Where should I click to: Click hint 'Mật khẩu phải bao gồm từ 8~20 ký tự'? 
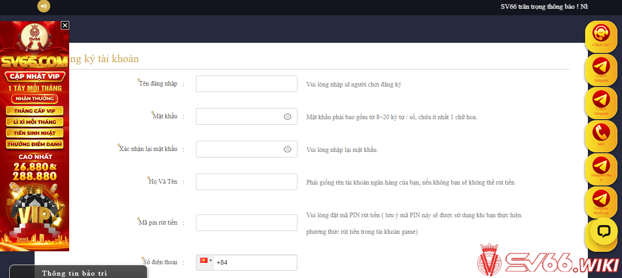pyautogui.click(x=392, y=117)
